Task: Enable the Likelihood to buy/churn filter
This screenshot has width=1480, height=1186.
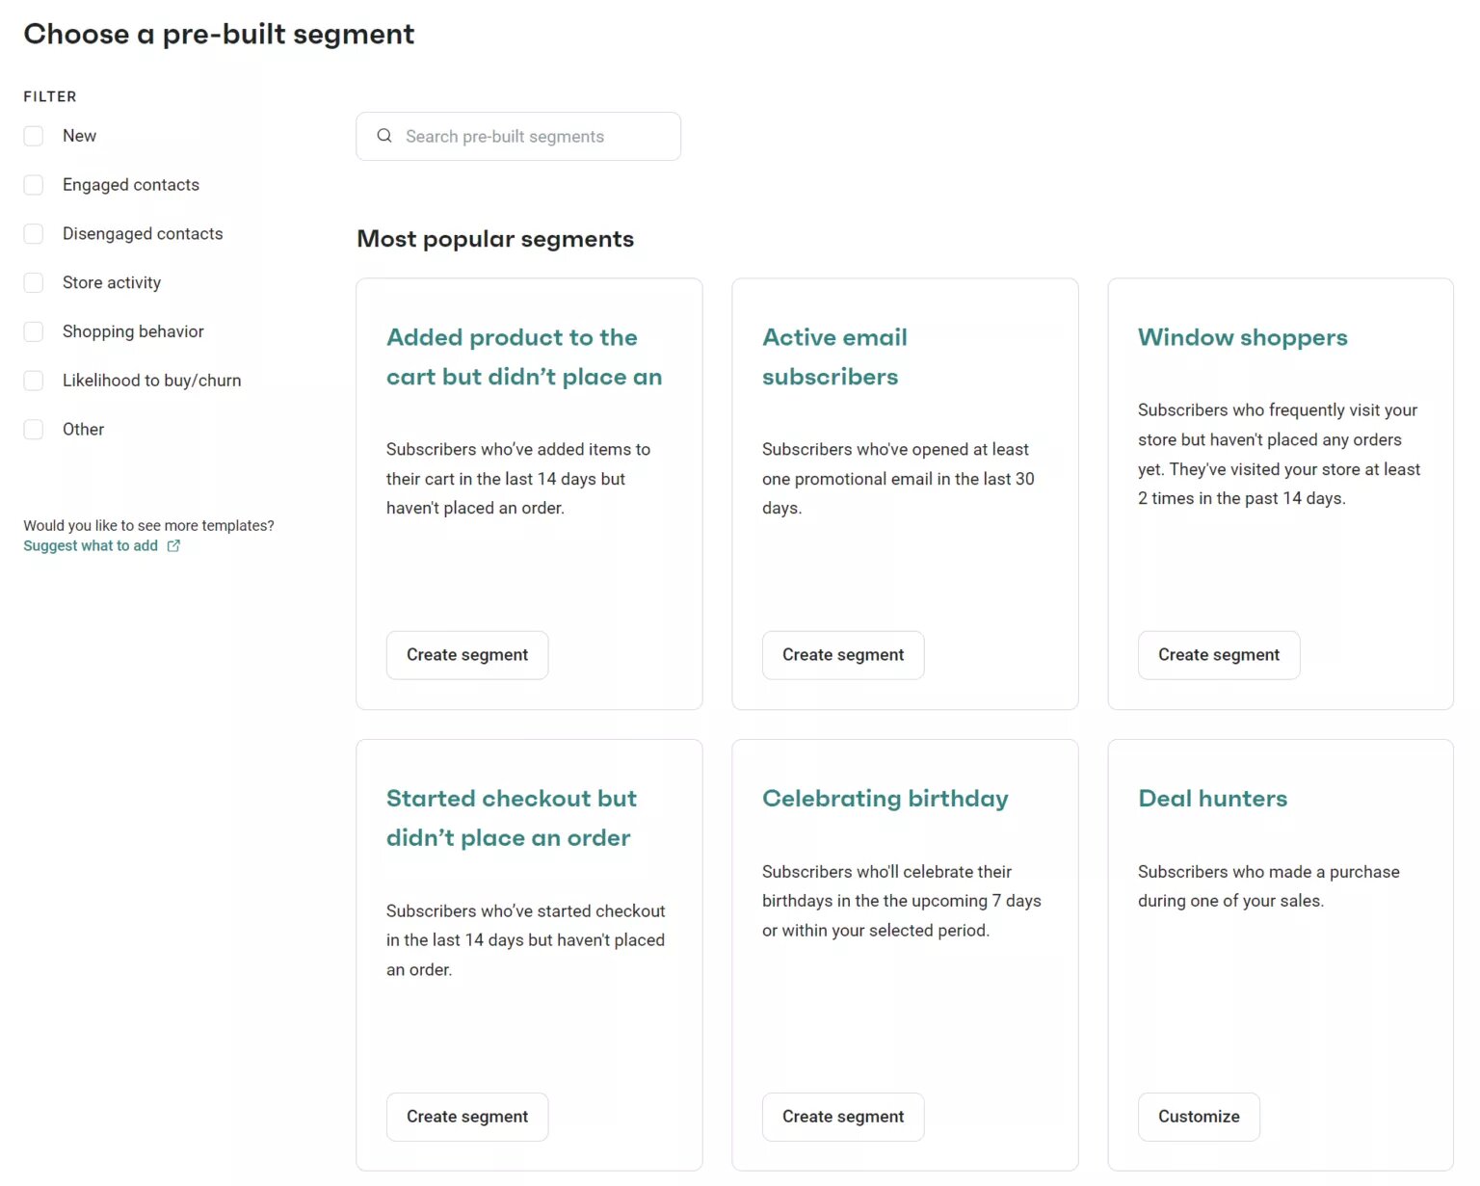Action: pyautogui.click(x=34, y=380)
